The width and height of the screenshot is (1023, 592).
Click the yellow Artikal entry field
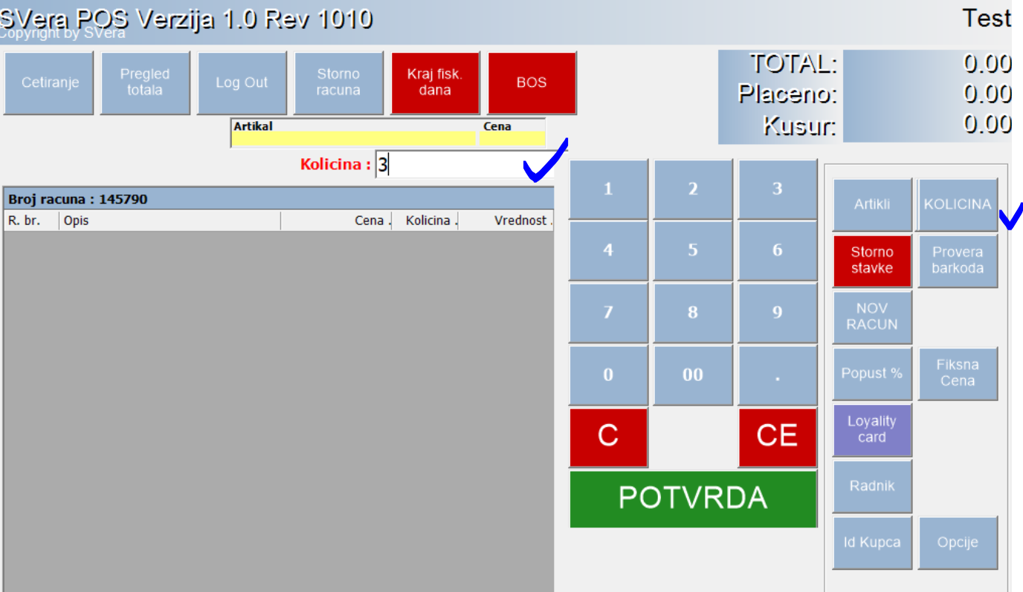click(353, 139)
